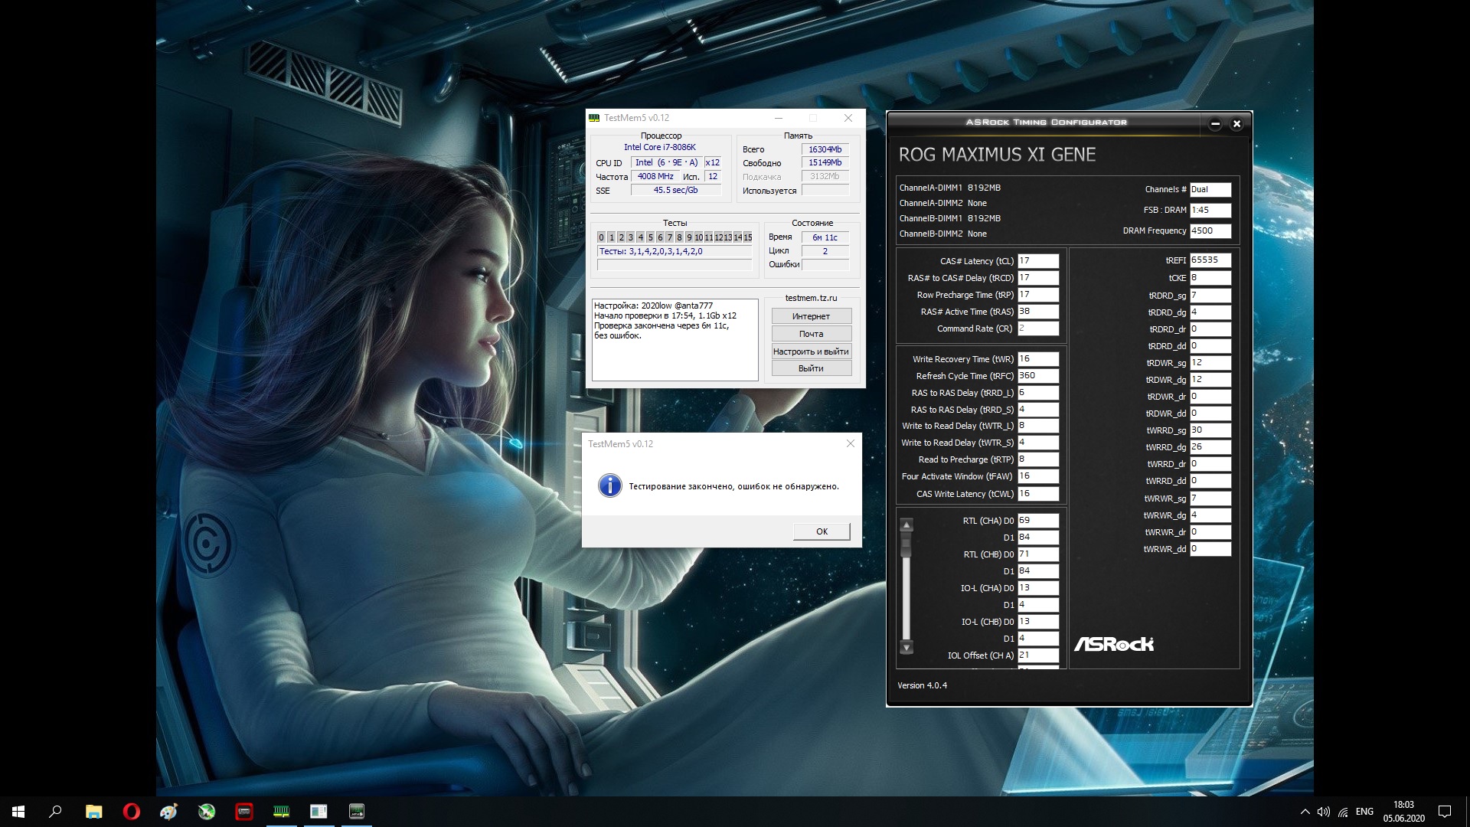This screenshot has width=1470, height=827.
Task: Click the CAS# Latency (tCL) value field
Action: 1037,261
